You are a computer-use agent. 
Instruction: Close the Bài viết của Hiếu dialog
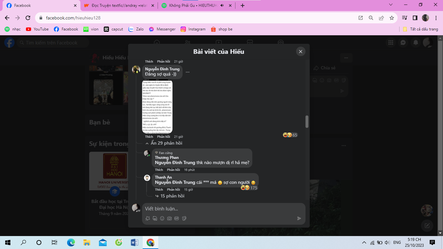[x=301, y=52]
